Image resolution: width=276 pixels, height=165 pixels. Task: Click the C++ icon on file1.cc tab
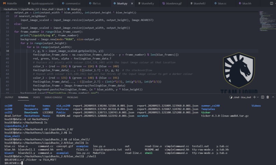pyautogui.click(x=90, y=3)
